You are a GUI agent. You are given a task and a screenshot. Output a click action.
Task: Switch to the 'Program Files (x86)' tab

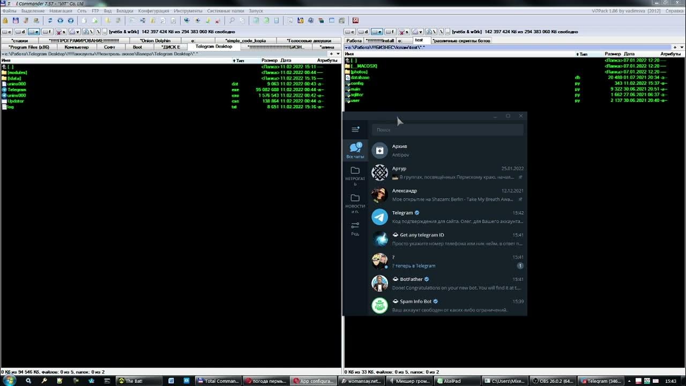click(x=29, y=47)
